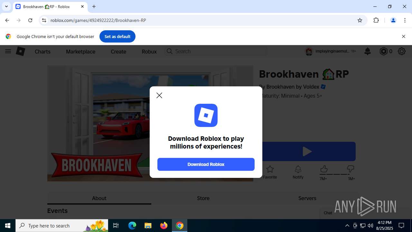Open the Create page
This screenshot has width=412, height=232.
(118, 52)
